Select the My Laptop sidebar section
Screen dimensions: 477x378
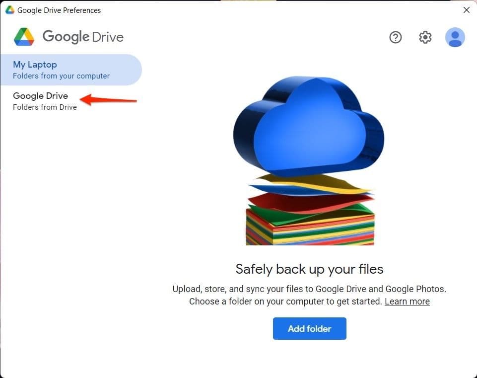[35, 64]
